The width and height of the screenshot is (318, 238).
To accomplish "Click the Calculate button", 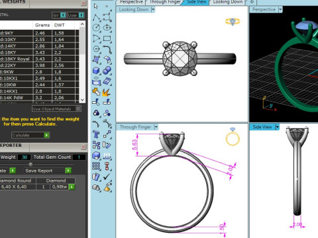I will [30, 135].
